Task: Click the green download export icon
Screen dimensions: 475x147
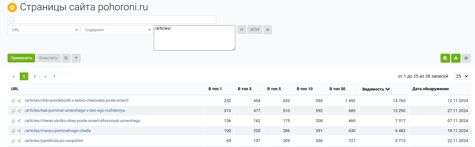Action: (x=456, y=58)
